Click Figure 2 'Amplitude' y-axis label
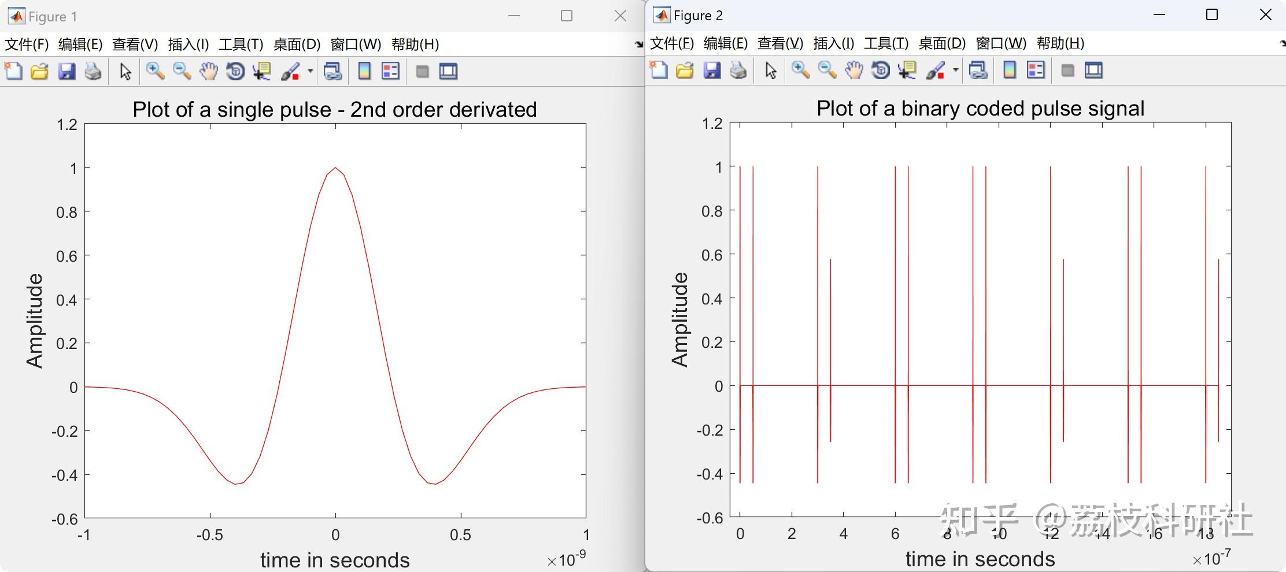The height and width of the screenshot is (572, 1286). (x=679, y=320)
